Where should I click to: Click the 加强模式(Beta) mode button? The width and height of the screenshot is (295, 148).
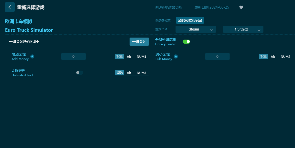click(x=190, y=20)
